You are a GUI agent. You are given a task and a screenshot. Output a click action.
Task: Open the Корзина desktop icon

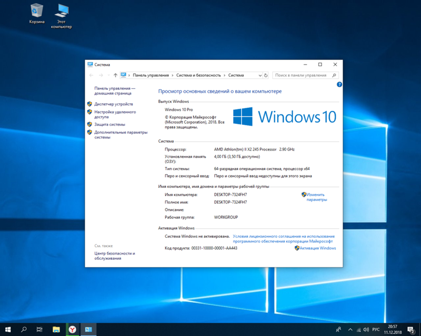click(x=36, y=14)
